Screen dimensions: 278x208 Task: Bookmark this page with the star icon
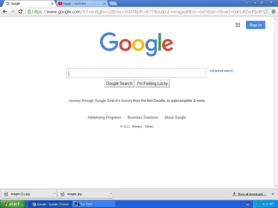(266, 12)
